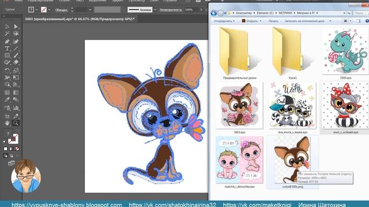Open Explorer address bar history dropdown
Image resolution: width=369 pixels, height=207 pixels.
pyautogui.click(x=344, y=13)
